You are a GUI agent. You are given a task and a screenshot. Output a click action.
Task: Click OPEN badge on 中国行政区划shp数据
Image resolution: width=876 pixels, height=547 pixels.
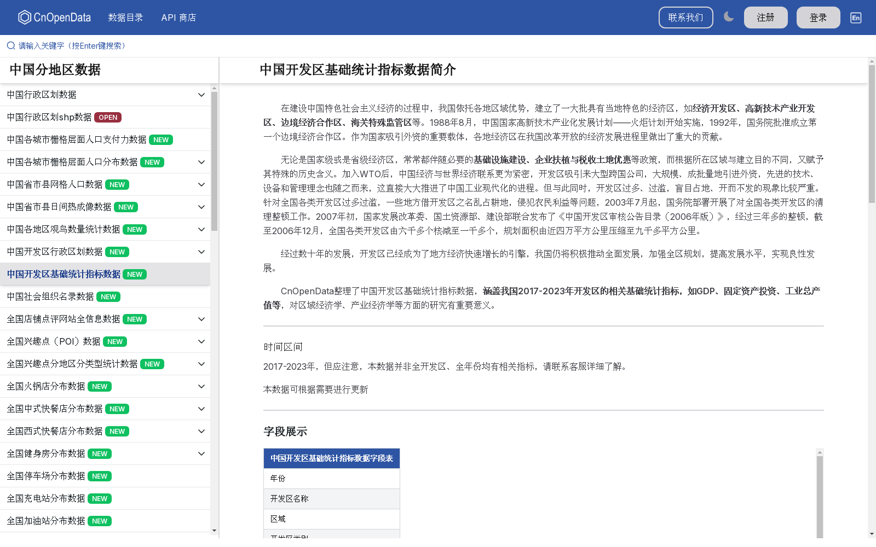pos(108,118)
